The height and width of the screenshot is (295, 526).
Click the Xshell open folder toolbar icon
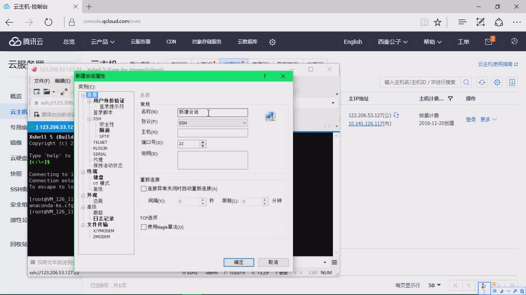coord(47,92)
